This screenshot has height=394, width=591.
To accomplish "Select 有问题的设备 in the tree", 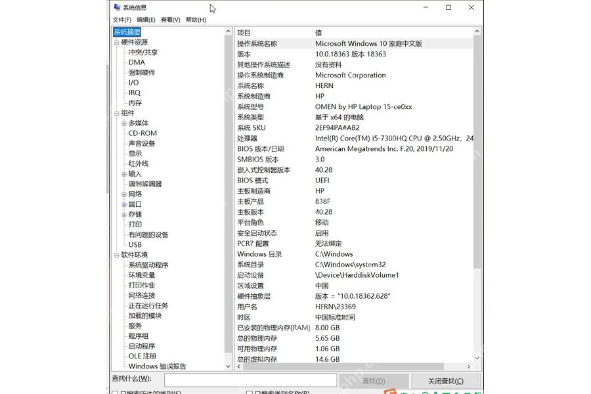I will tap(148, 234).
